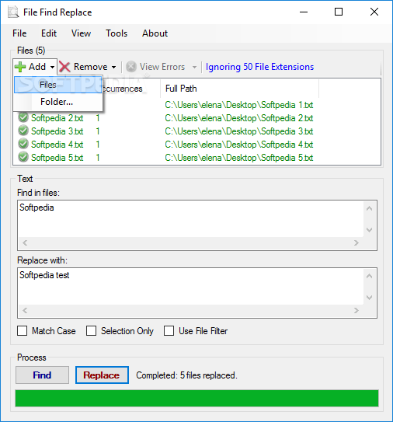This screenshot has width=393, height=422.
Task: Click path C:\Users\elena\Desktop\Softpedia 5.txt
Action: coord(239,158)
